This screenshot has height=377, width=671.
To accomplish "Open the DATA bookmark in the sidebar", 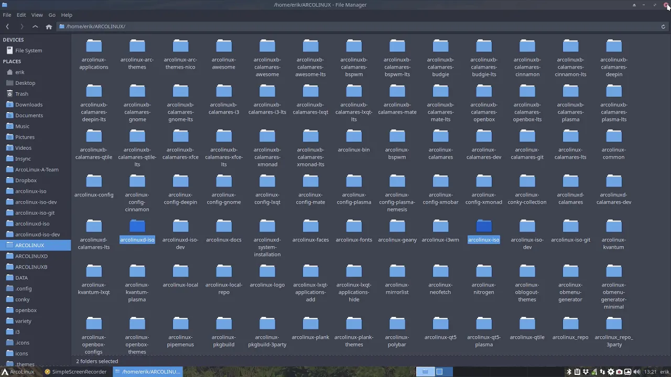I will (x=36, y=278).
